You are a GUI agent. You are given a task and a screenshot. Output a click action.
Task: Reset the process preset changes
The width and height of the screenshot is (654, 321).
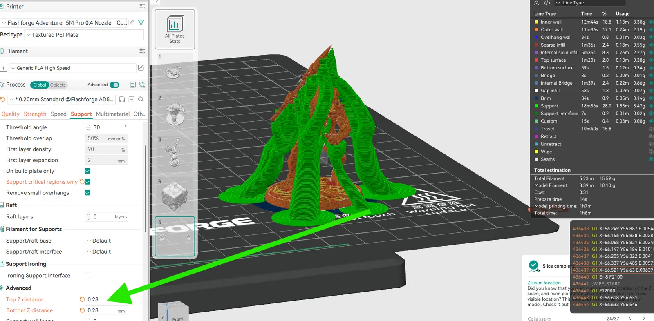coord(3,99)
